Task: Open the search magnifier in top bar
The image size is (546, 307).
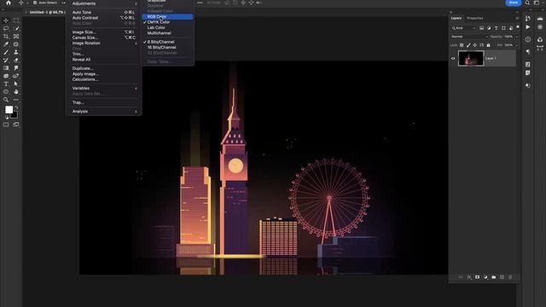Action: tap(527, 3)
